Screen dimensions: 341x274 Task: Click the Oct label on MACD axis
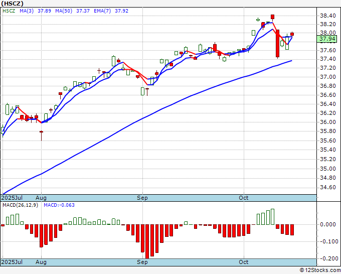pos(243,262)
